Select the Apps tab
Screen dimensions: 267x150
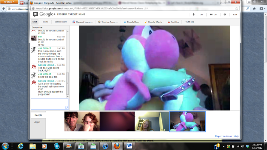tap(37, 122)
